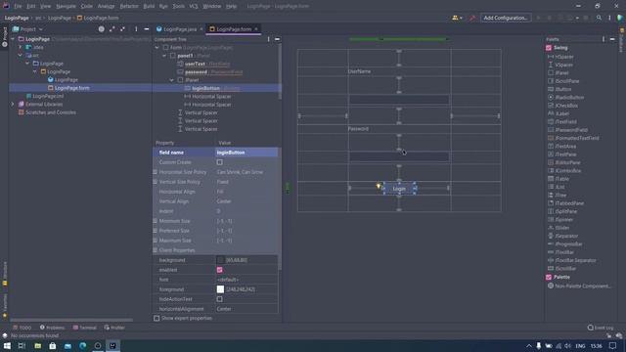
Task: Pick JTextField from the palette
Action: [x=562, y=121]
